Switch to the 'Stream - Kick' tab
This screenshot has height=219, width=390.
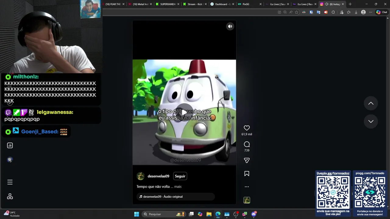(195, 4)
